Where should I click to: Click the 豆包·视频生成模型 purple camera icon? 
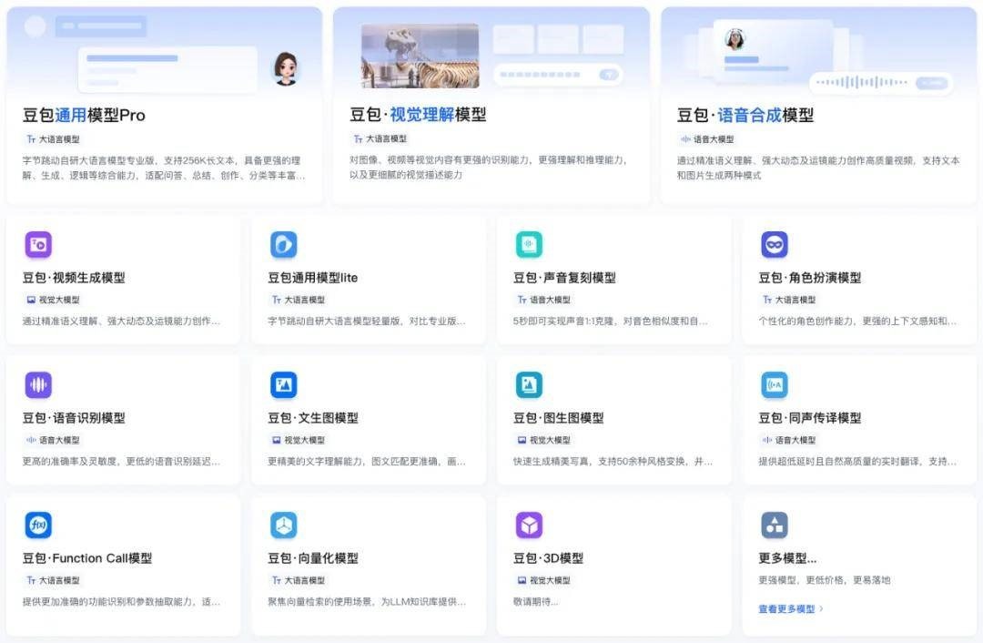pos(38,245)
